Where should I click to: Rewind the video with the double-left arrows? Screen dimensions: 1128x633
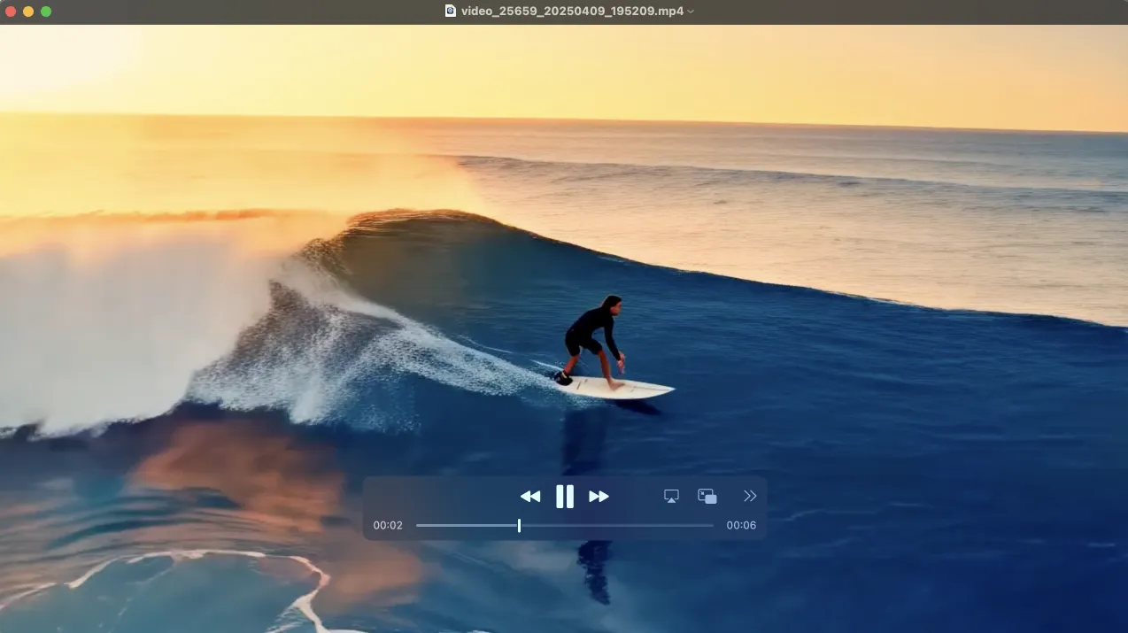pos(529,497)
